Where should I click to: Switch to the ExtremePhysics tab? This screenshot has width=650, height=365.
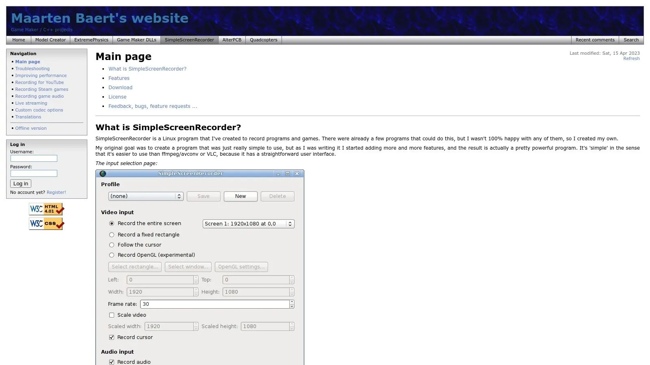coord(91,40)
